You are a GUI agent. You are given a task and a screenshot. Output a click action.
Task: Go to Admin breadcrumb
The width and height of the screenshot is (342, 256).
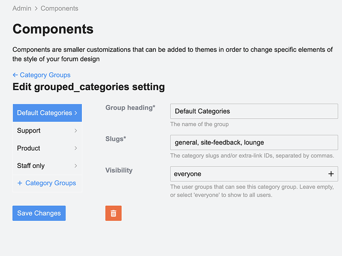[22, 8]
